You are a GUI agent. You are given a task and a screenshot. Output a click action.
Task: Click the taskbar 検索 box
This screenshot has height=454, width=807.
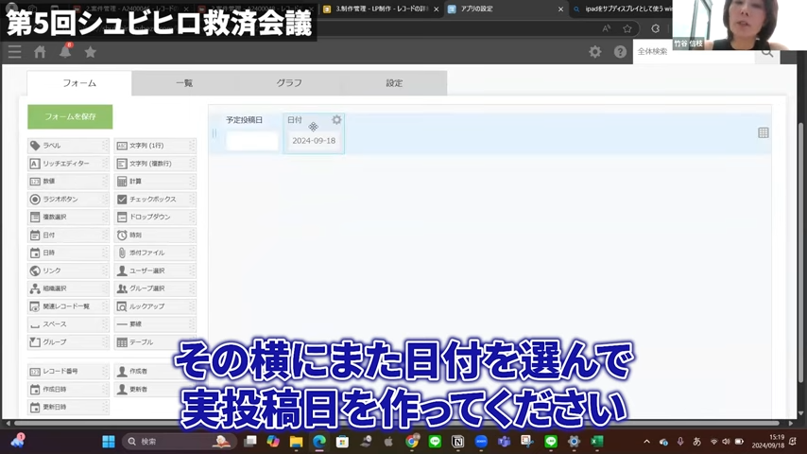coord(180,442)
